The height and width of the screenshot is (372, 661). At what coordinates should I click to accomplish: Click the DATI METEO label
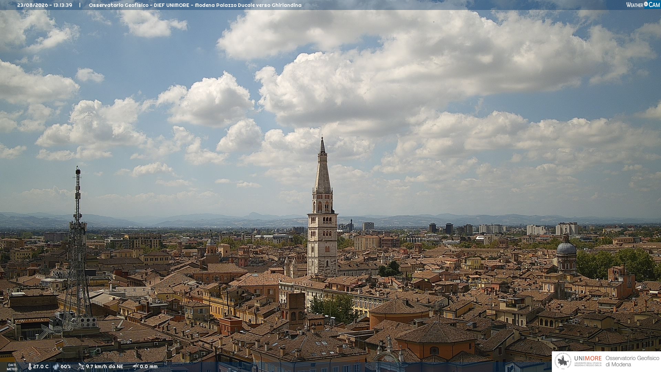click(12, 367)
